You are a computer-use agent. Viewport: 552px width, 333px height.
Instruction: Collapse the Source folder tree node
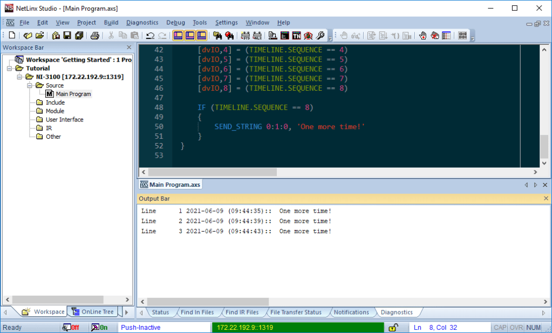coord(30,86)
